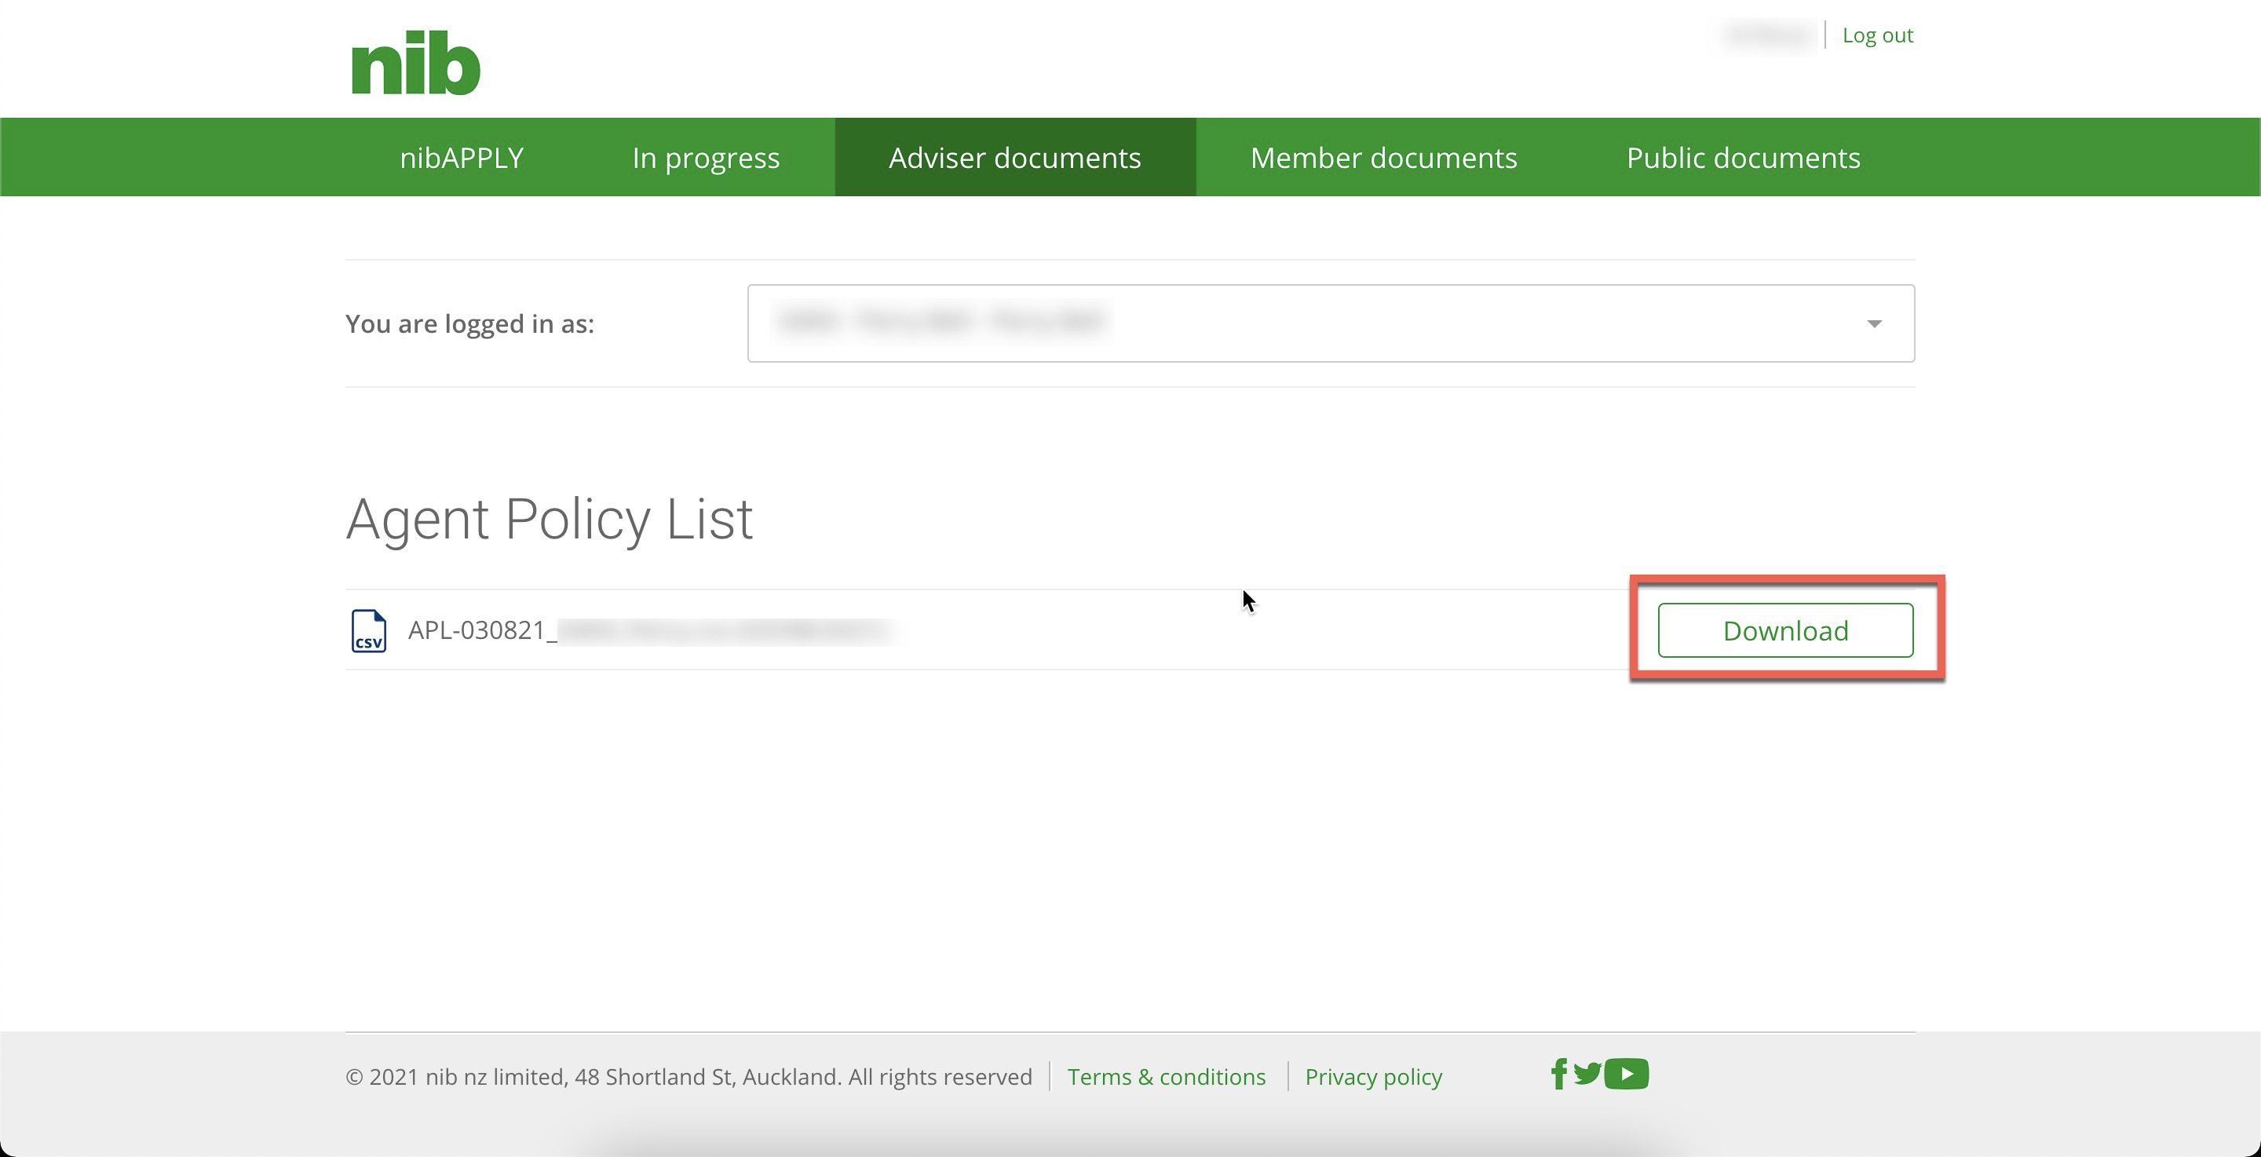
Task: Open the Public documents tab
Action: point(1742,157)
